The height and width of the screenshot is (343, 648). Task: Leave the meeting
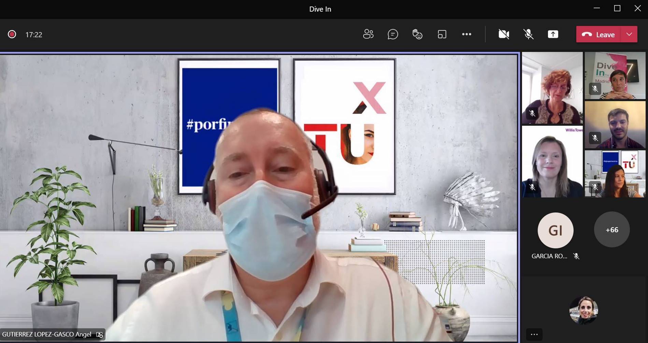pyautogui.click(x=599, y=34)
